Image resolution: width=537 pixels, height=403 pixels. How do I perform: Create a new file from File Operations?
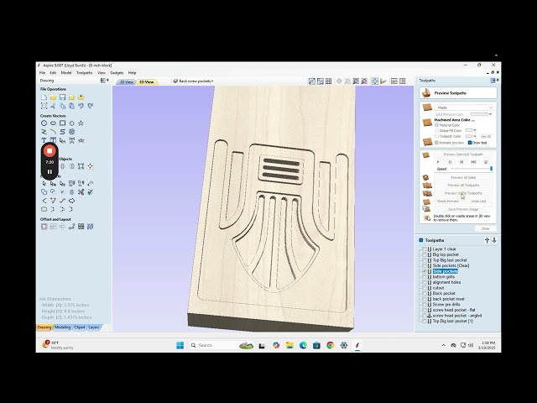point(44,97)
